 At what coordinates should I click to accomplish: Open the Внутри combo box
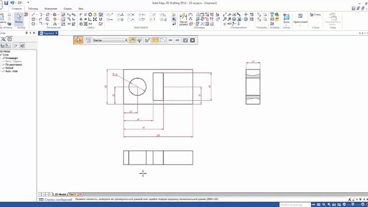pyautogui.click(x=110, y=40)
